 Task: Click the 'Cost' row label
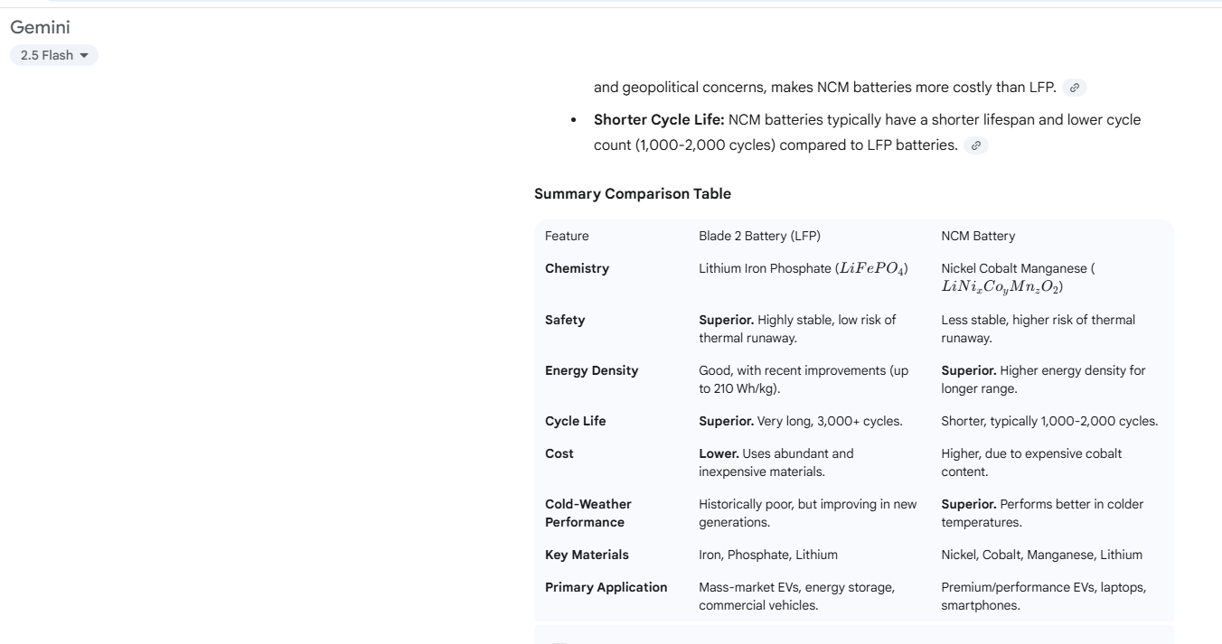click(559, 453)
